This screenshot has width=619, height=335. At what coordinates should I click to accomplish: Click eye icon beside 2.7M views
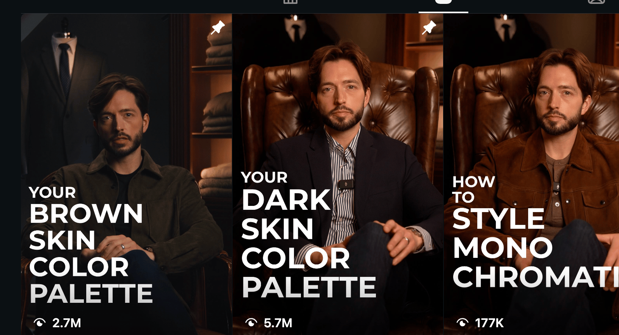(40, 323)
